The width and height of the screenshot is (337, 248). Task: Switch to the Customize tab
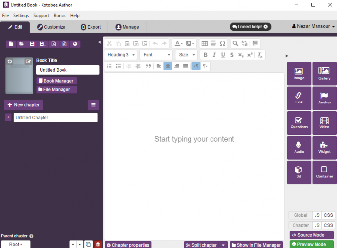click(51, 27)
